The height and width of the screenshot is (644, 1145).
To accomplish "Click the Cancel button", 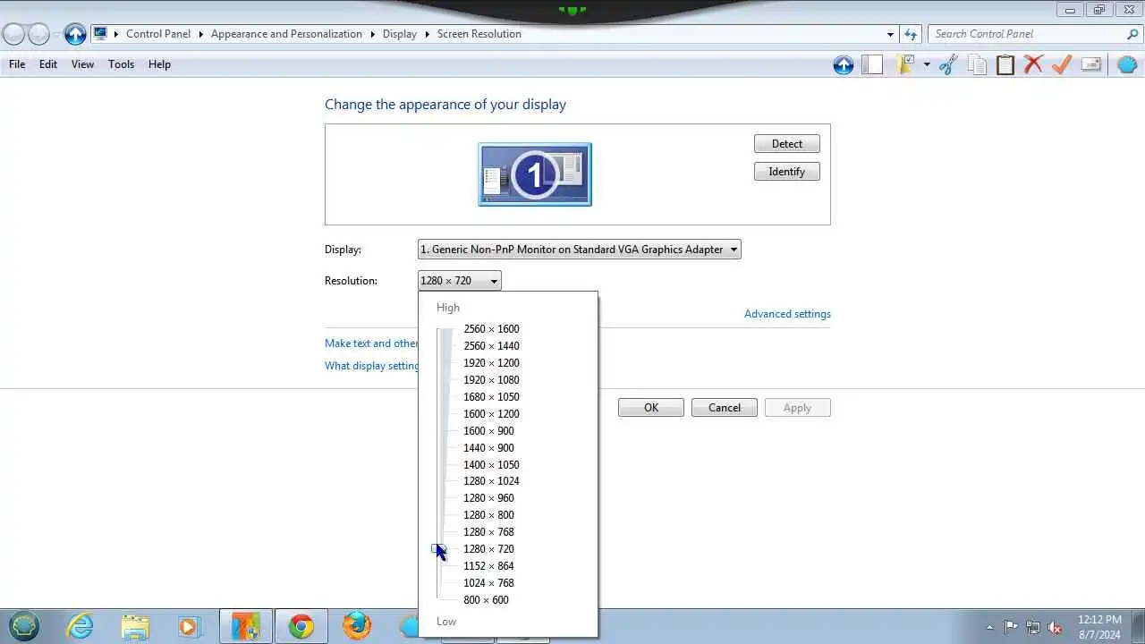I will [x=725, y=408].
